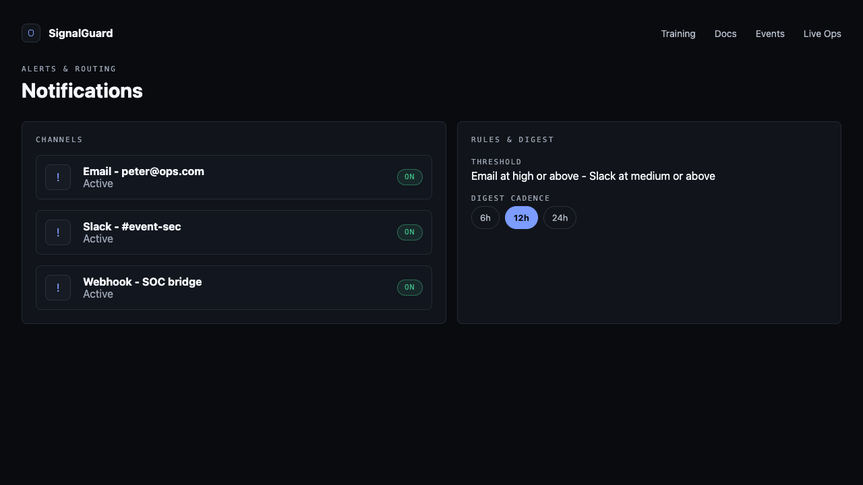Switch off the Webhook SOC bridge toggle
Image resolution: width=863 pixels, height=485 pixels.
point(410,288)
